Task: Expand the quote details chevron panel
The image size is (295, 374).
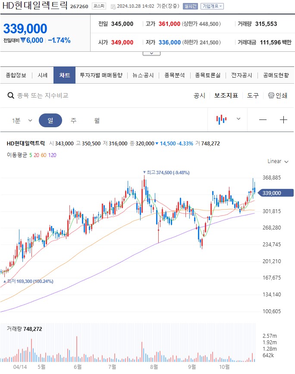Action: (151, 53)
